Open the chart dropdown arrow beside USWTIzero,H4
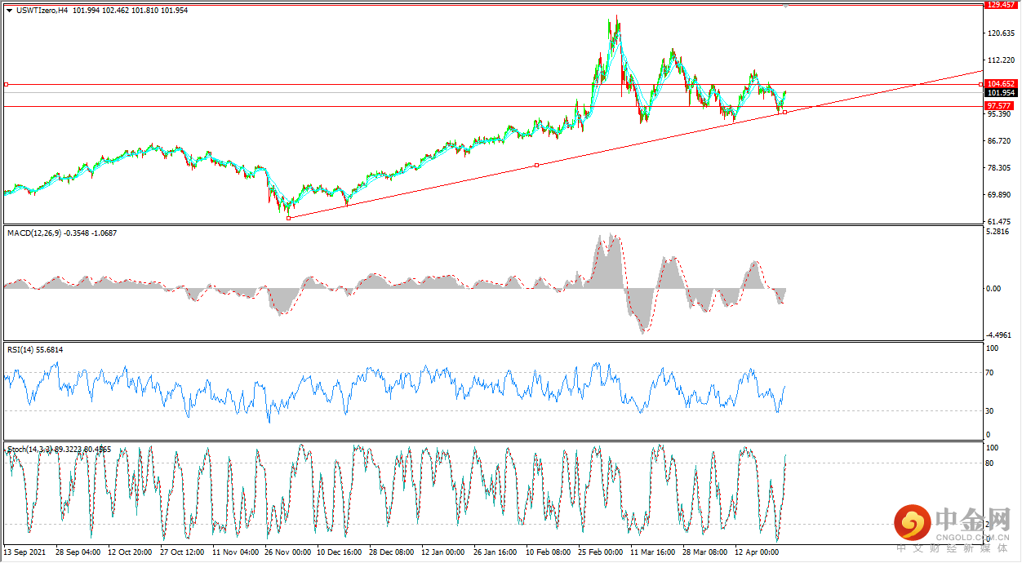This screenshot has height=563, width=1022. coord(9,11)
